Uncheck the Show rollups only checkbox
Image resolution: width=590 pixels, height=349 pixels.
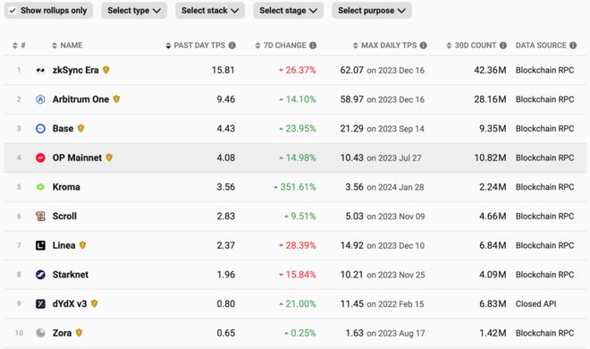(13, 11)
